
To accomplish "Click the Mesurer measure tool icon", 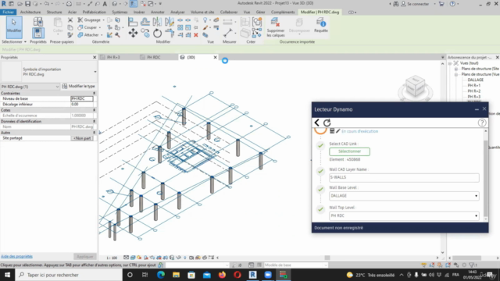I will pos(227,33).
